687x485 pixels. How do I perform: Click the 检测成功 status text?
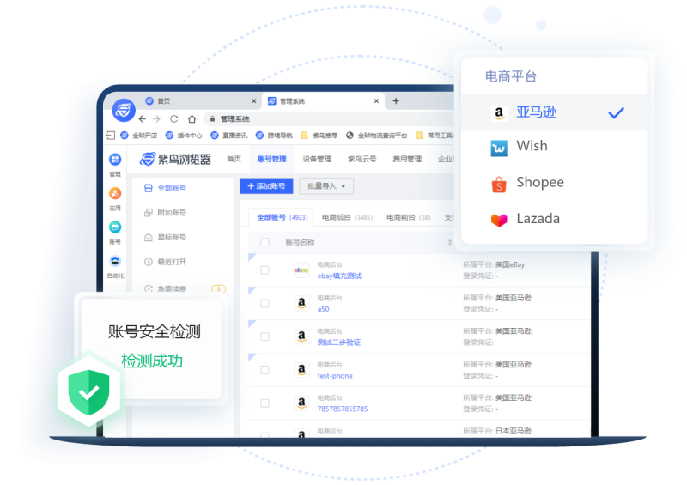click(x=152, y=361)
